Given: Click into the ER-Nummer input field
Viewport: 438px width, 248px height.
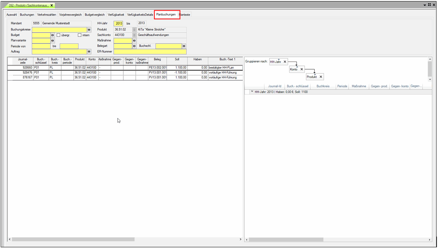Looking at the screenshot, I should click(150, 52).
